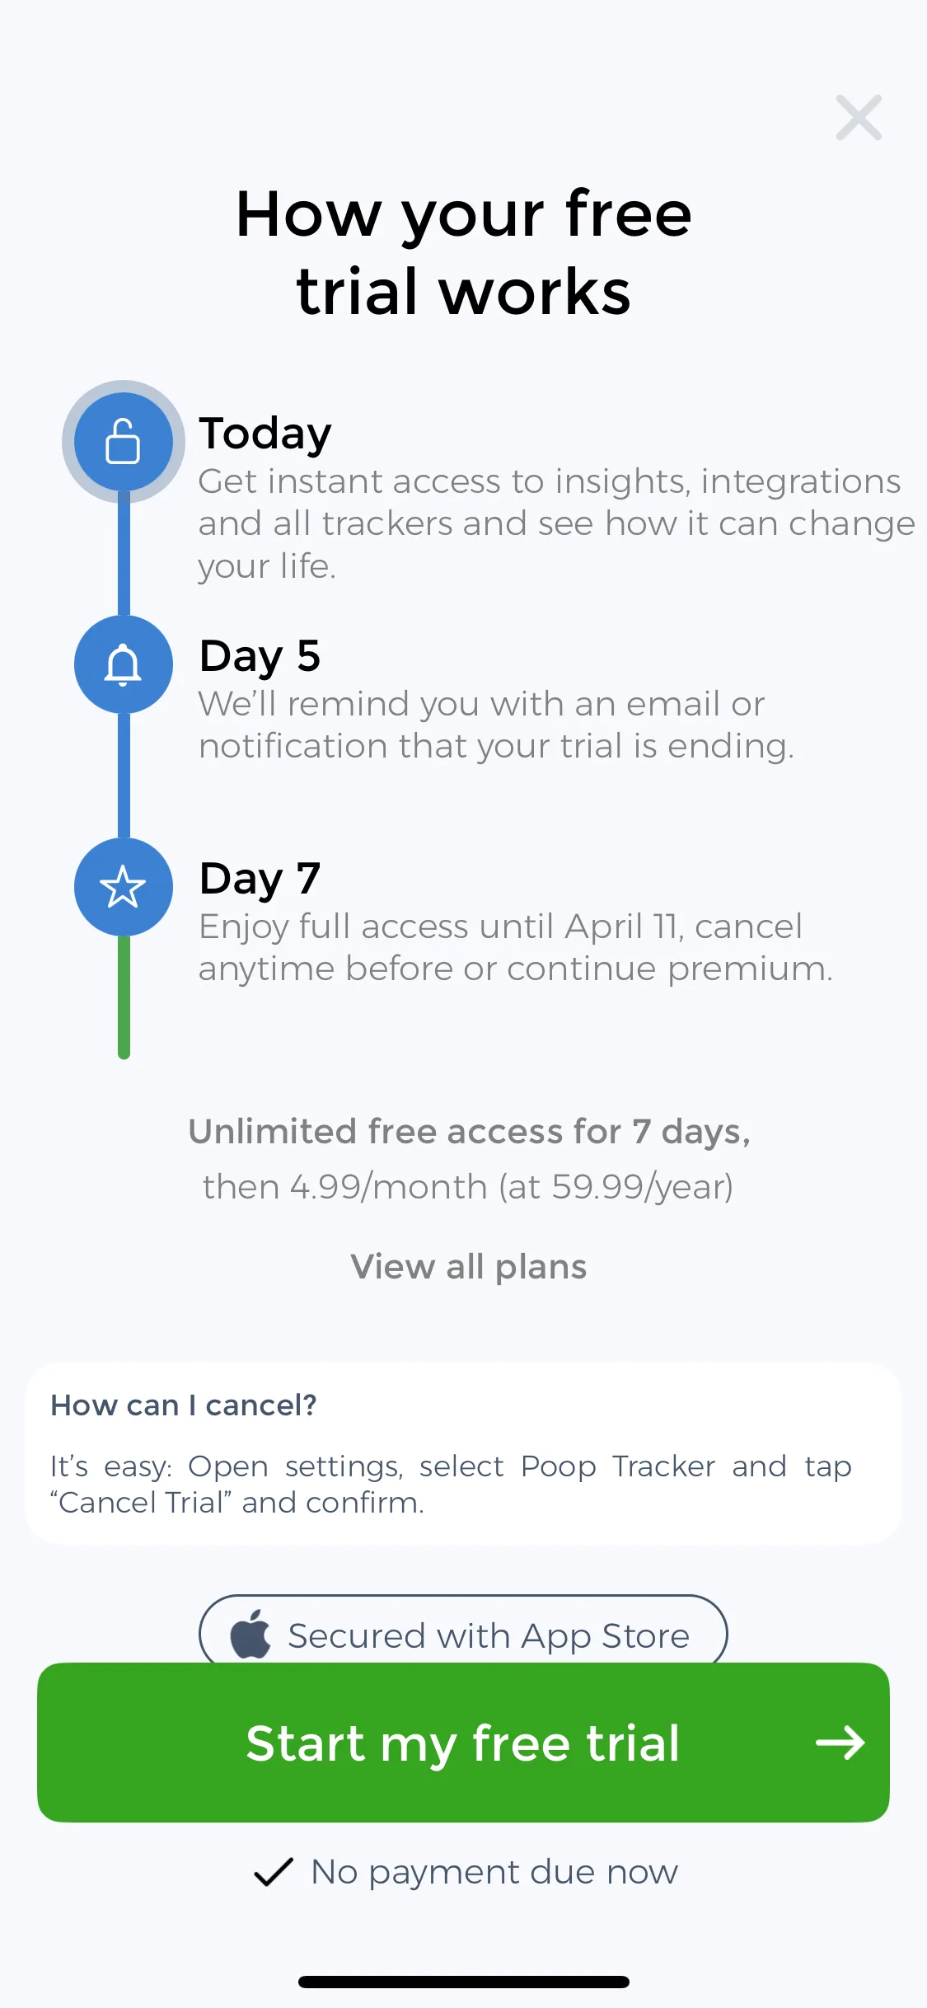
Task: Tap the Today heading
Action: (x=265, y=434)
